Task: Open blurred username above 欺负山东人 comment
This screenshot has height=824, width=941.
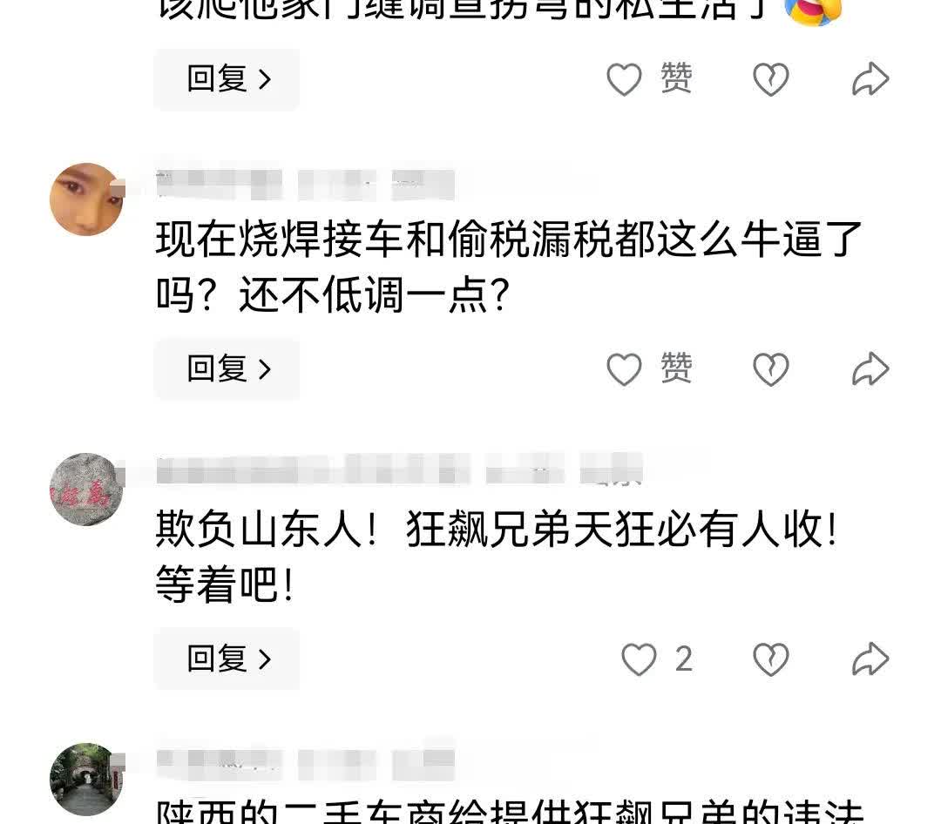Action: click(x=399, y=469)
